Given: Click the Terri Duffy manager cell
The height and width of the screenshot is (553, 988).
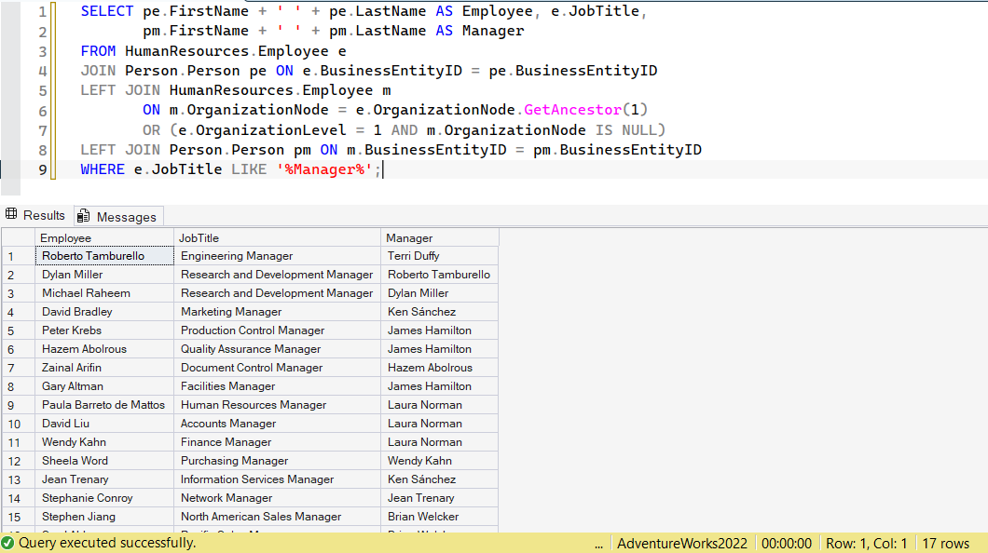Looking at the screenshot, I should pos(440,256).
